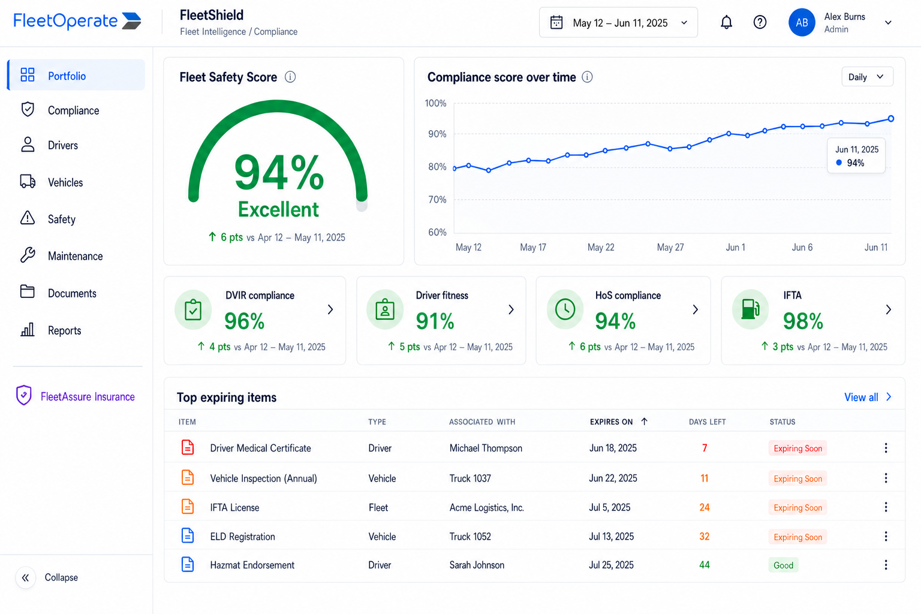921x614 pixels.
Task: Click the IFTA License document icon
Action: (x=188, y=507)
